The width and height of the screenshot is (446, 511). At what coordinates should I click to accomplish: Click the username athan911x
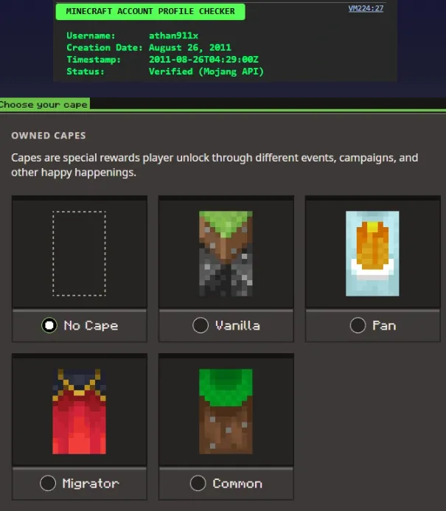pos(173,35)
